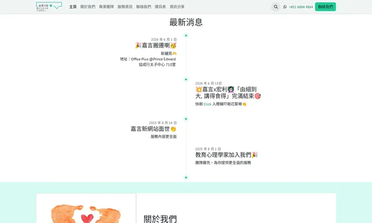Screen dimensions: 372x223
Task: Click the date text 2026 年 6 月 1 日
Action: click(x=164, y=39)
